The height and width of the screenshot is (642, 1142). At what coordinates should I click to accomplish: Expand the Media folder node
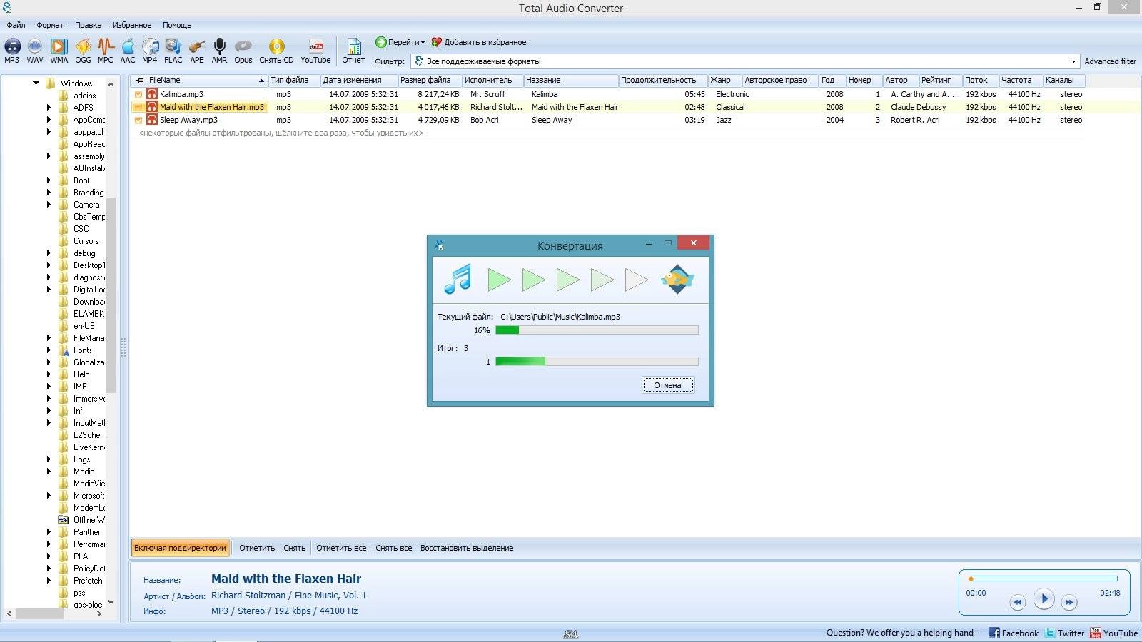click(49, 472)
